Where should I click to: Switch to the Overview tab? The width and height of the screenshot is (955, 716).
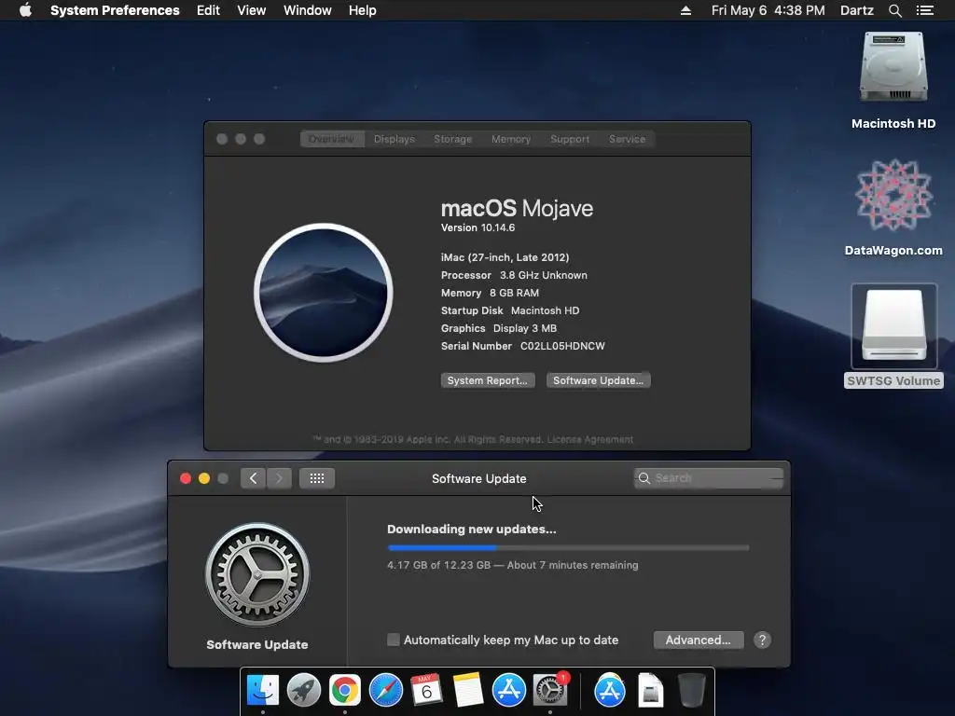point(332,139)
